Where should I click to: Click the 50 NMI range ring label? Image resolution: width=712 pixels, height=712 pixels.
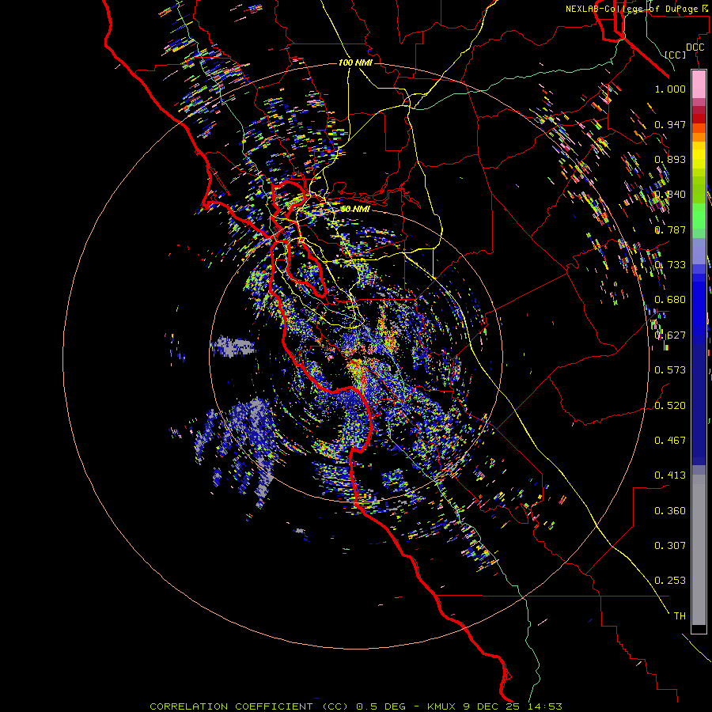click(x=355, y=209)
